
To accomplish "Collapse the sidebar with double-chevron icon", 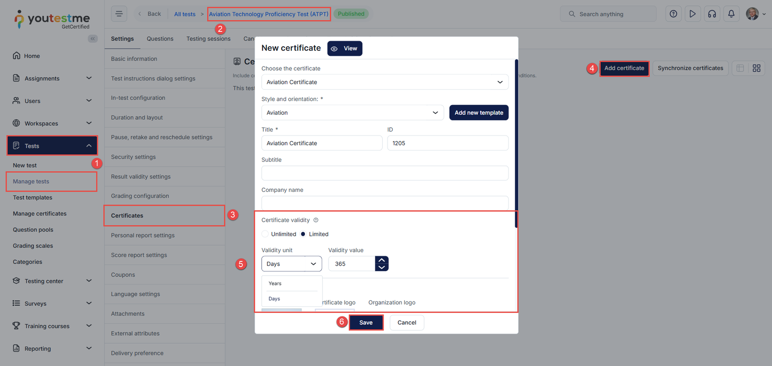I will 93,39.
